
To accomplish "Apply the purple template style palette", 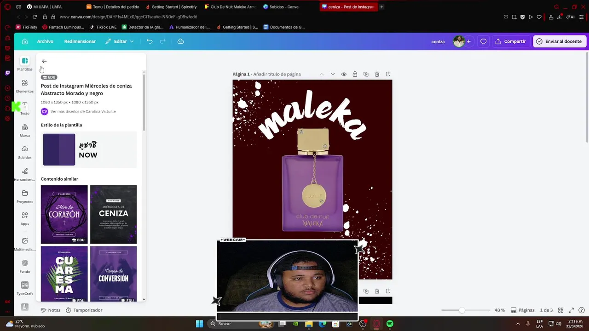I will pos(59,149).
